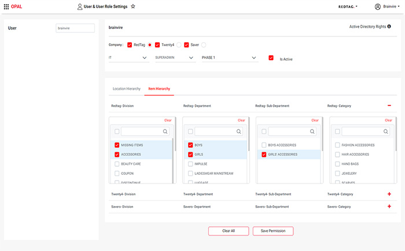The width and height of the screenshot is (405, 251).
Task: Open the SUPERADMIN role dropdown
Action: point(175,58)
